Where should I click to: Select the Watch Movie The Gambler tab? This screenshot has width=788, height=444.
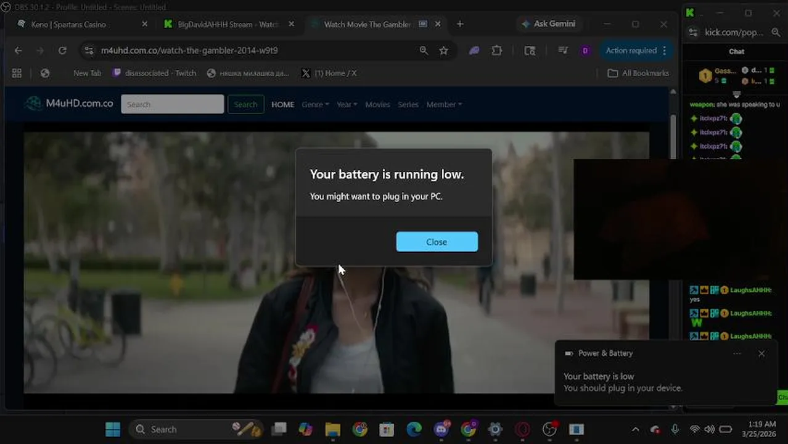(x=368, y=24)
